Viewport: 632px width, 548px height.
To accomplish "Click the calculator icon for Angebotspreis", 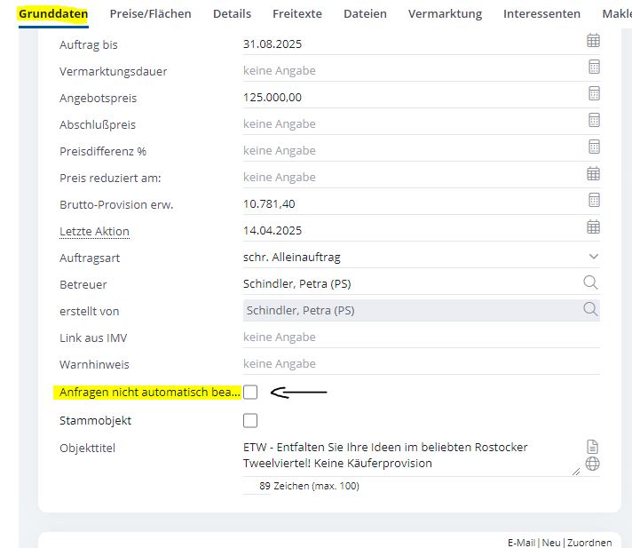I will tap(593, 93).
